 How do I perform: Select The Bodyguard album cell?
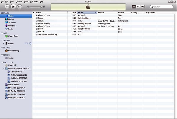click(104, 24)
